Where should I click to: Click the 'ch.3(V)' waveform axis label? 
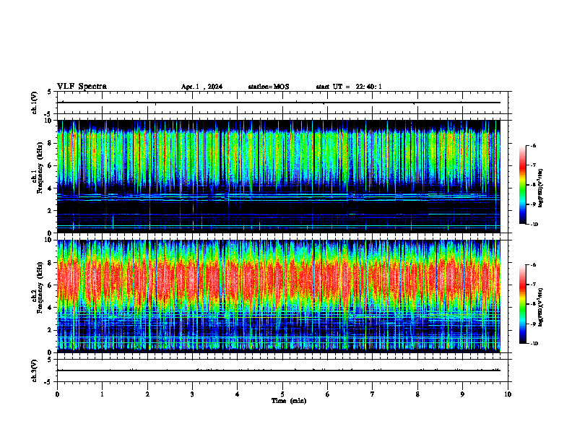[35, 370]
